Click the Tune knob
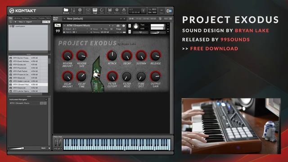Screen dimensions: 288x162 tap(136, 27)
